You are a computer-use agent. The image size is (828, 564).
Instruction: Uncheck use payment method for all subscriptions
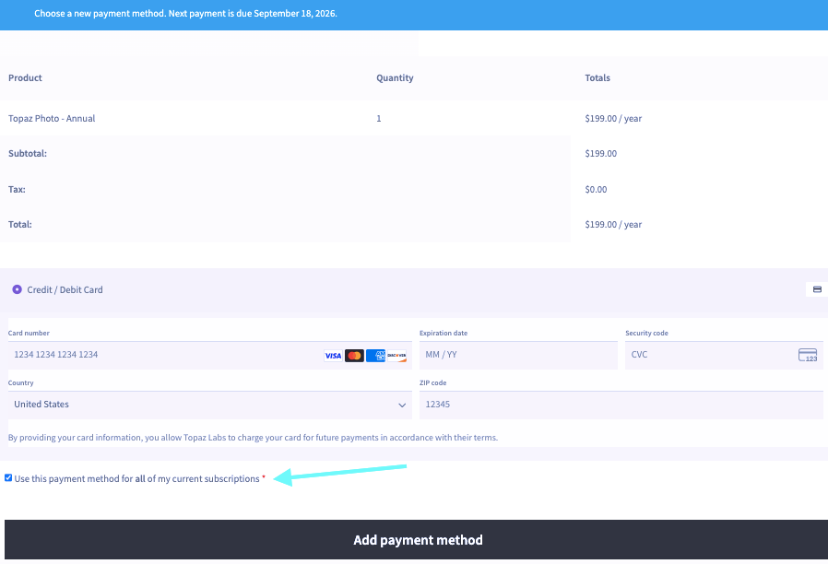tap(8, 478)
